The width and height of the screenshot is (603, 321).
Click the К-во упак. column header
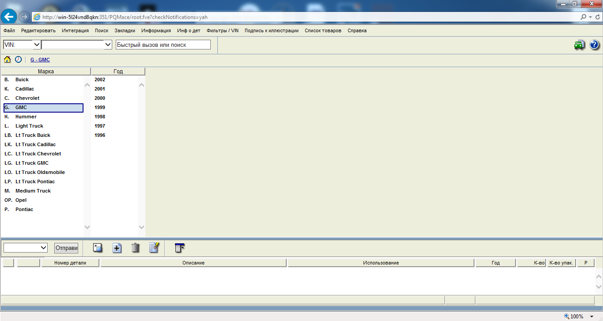(x=561, y=263)
